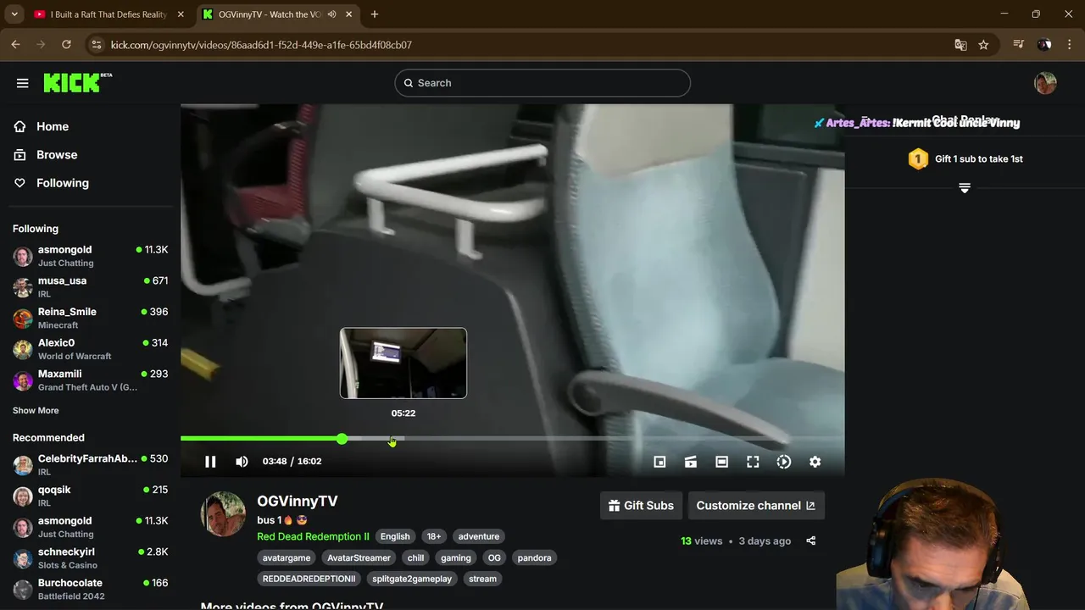This screenshot has width=1085, height=610.
Task: Pause the video playback
Action: [x=210, y=462]
